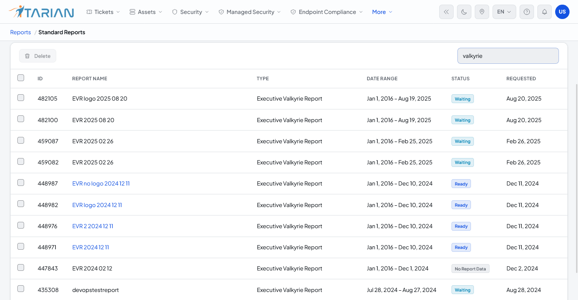Tick checkbox for report 459087
The height and width of the screenshot is (300, 578).
[x=21, y=140]
